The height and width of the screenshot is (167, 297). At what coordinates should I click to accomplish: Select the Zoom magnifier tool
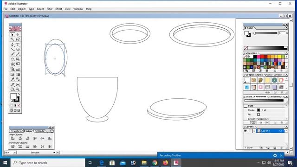coord(18,89)
